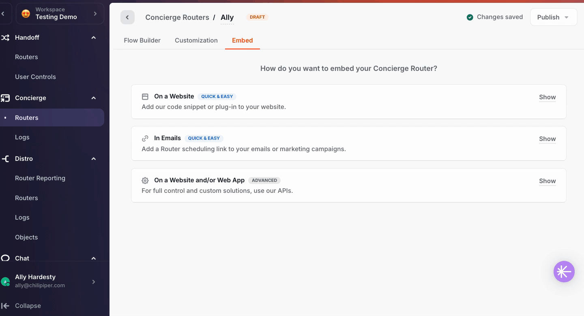
Task: Click the Handoff section label
Action: [x=27, y=38]
